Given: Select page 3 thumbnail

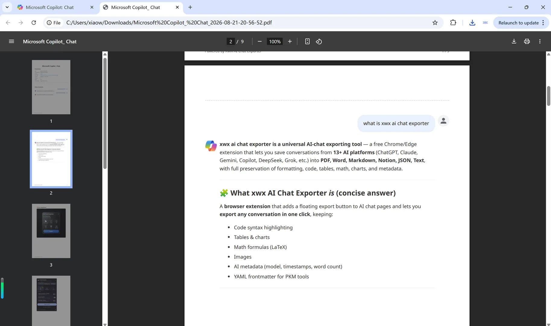Looking at the screenshot, I should point(51,231).
